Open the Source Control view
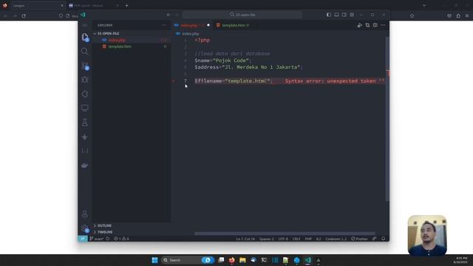This screenshot has width=473, height=266. tap(85, 66)
